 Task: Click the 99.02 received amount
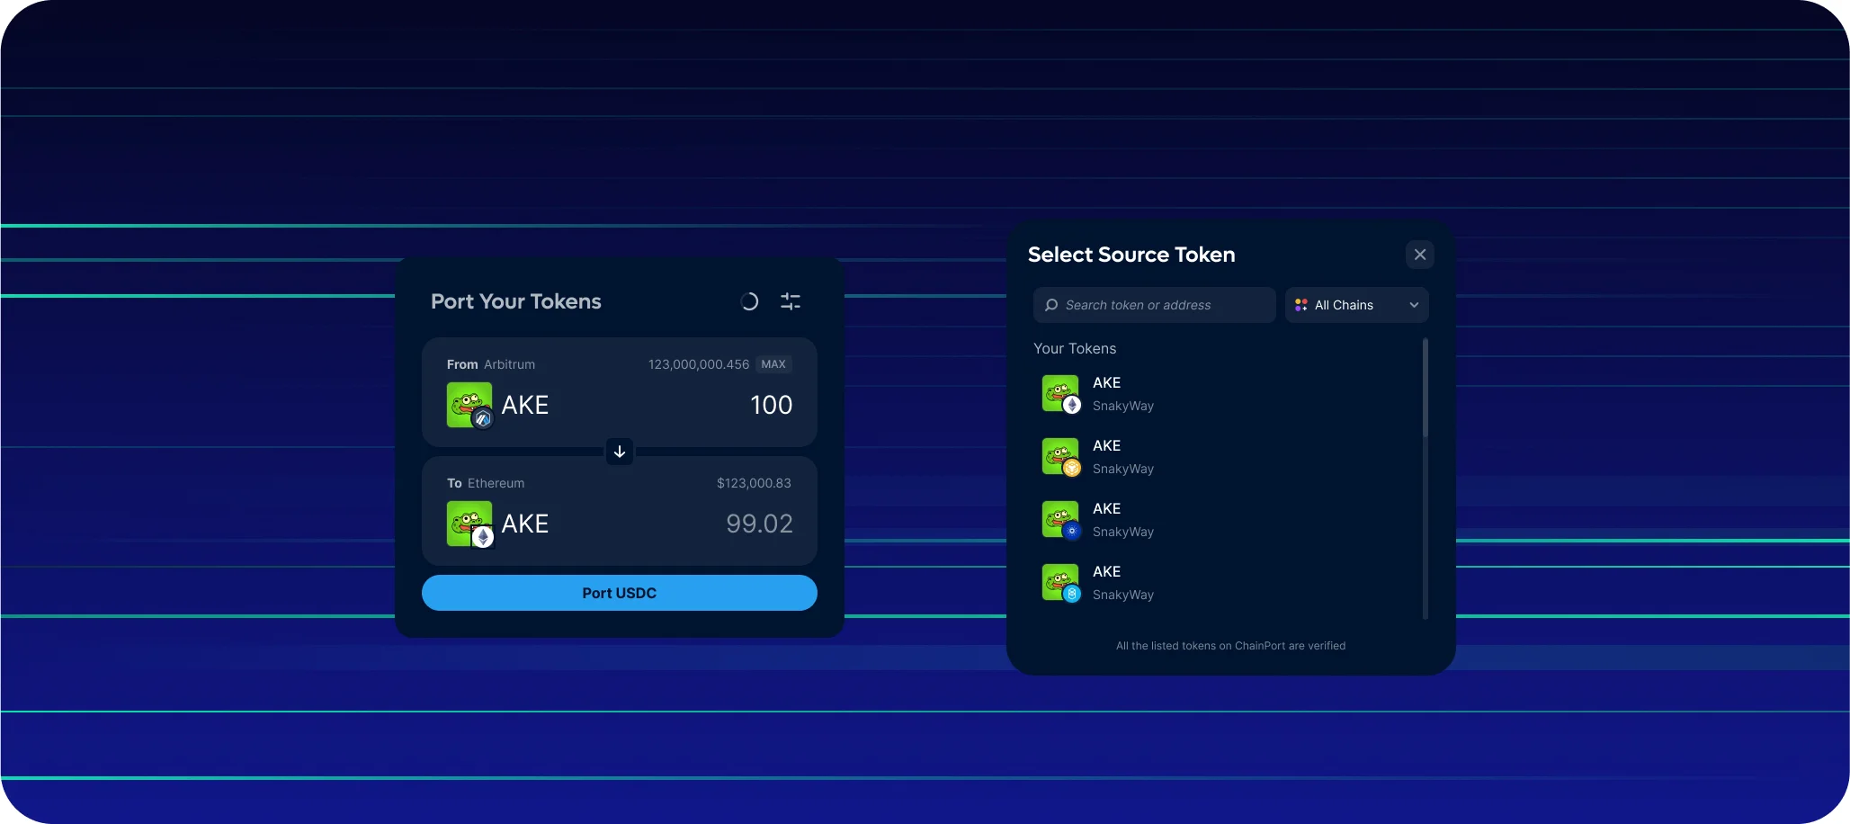(x=760, y=524)
